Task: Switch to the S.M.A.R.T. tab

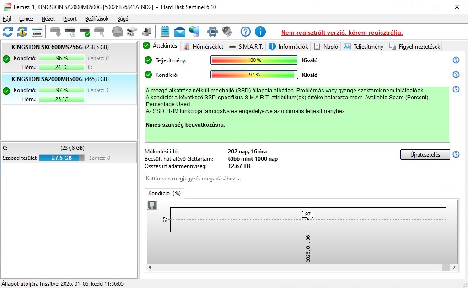Action: [246, 47]
